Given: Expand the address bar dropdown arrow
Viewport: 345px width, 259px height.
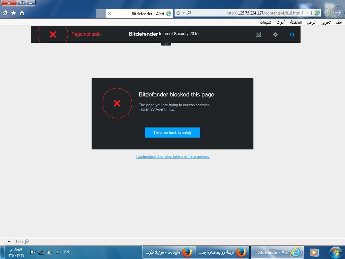Looking at the screenshot, I should click(184, 13).
